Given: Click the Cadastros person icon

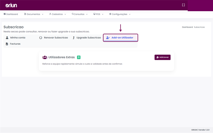Looking at the screenshot, I should pos(50,14).
